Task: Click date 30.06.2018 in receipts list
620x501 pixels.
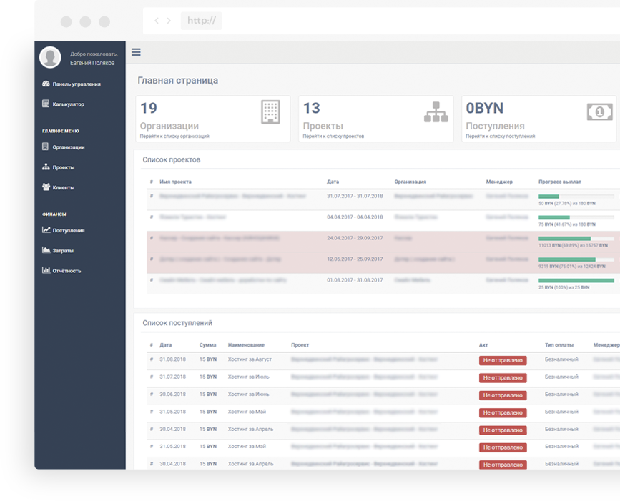Action: tap(172, 394)
